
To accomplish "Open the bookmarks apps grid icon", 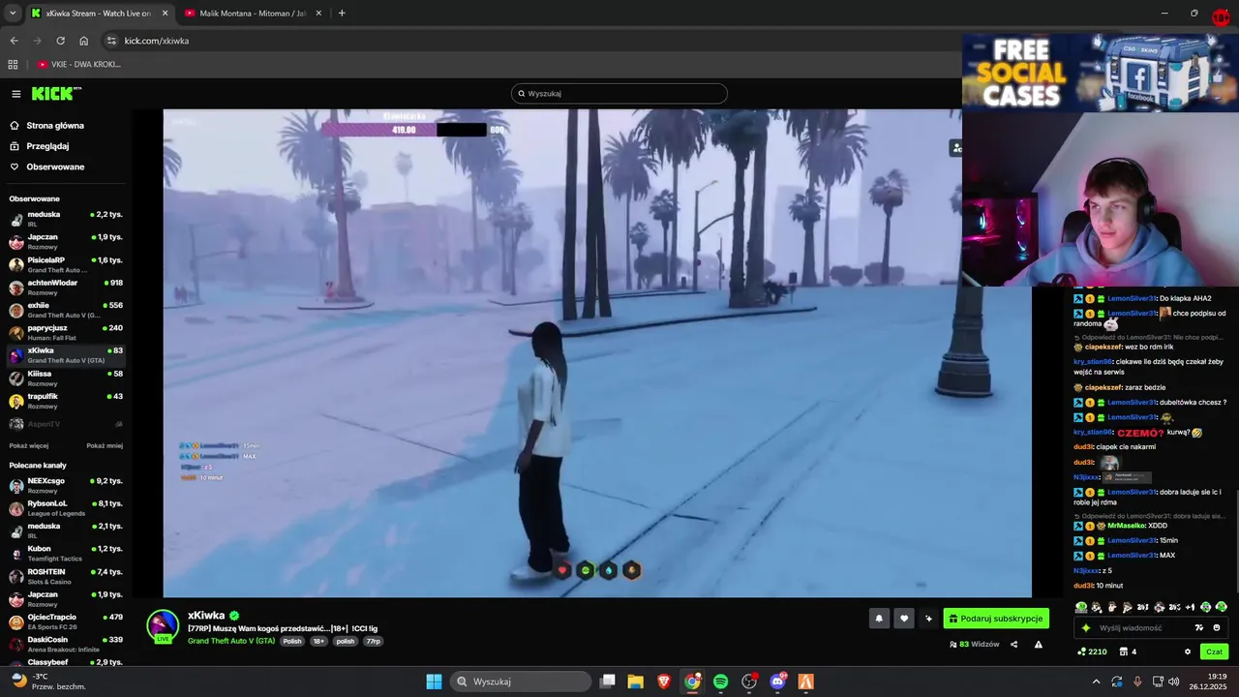I will pyautogui.click(x=13, y=65).
